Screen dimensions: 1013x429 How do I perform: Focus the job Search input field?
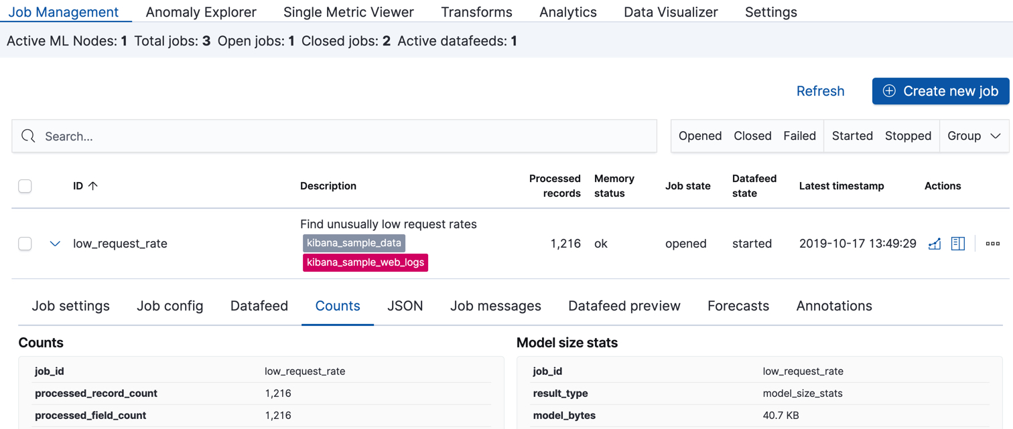click(x=335, y=137)
